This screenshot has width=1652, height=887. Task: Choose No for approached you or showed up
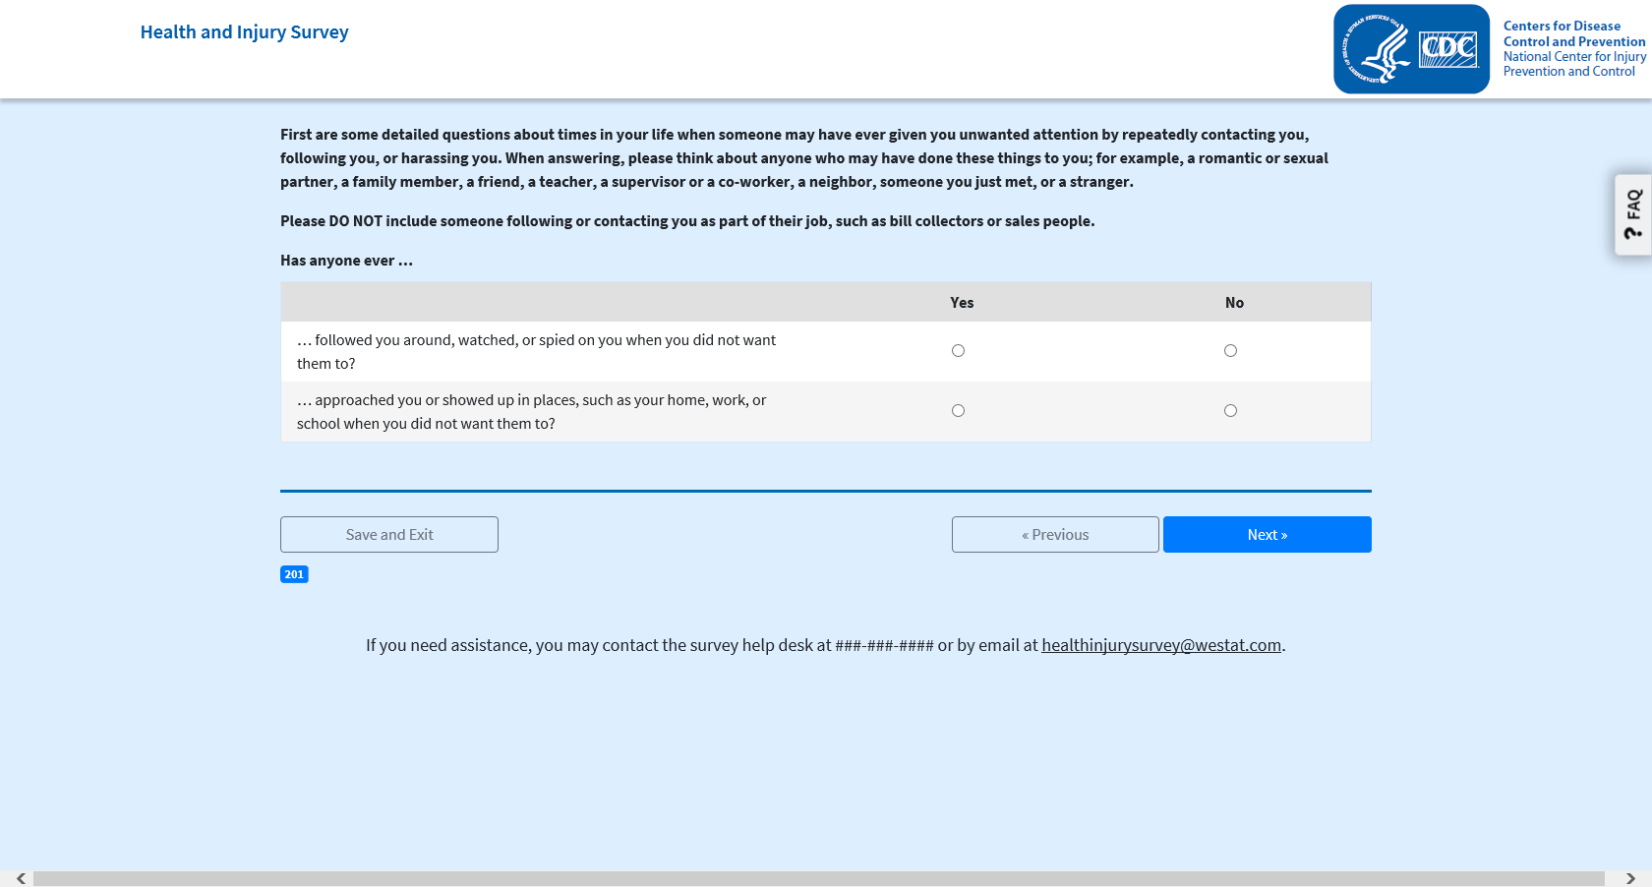1230,411
